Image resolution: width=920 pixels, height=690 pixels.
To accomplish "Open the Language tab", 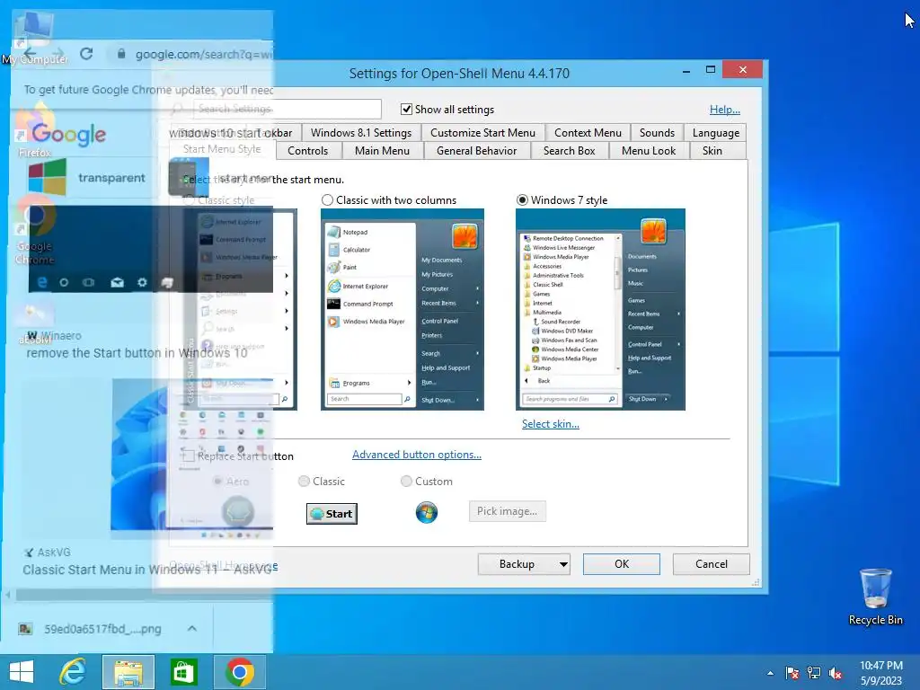I will 716,133.
